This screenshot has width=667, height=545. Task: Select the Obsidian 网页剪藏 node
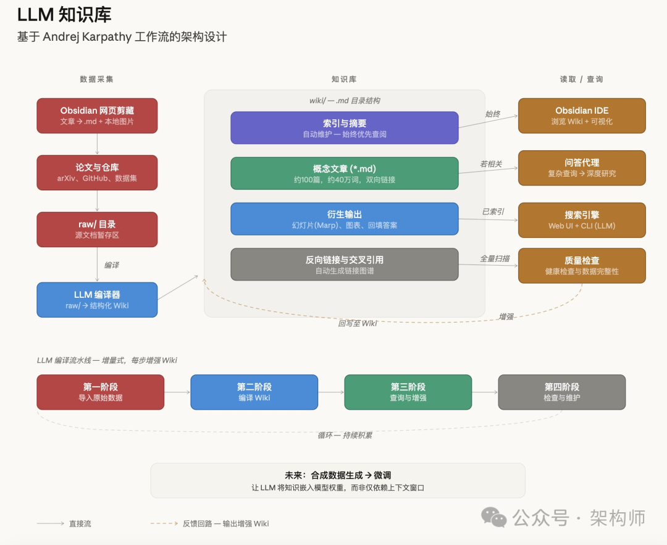(x=97, y=116)
